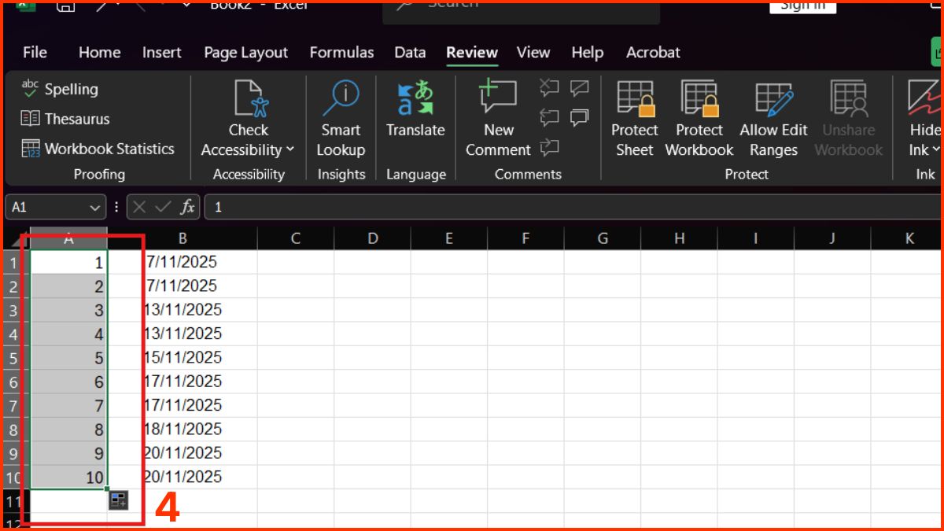
Task: Click the Auto Fill Options button
Action: (x=118, y=500)
